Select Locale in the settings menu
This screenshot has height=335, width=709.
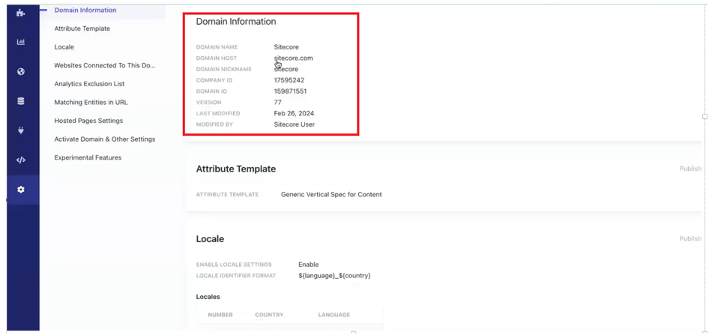click(64, 47)
